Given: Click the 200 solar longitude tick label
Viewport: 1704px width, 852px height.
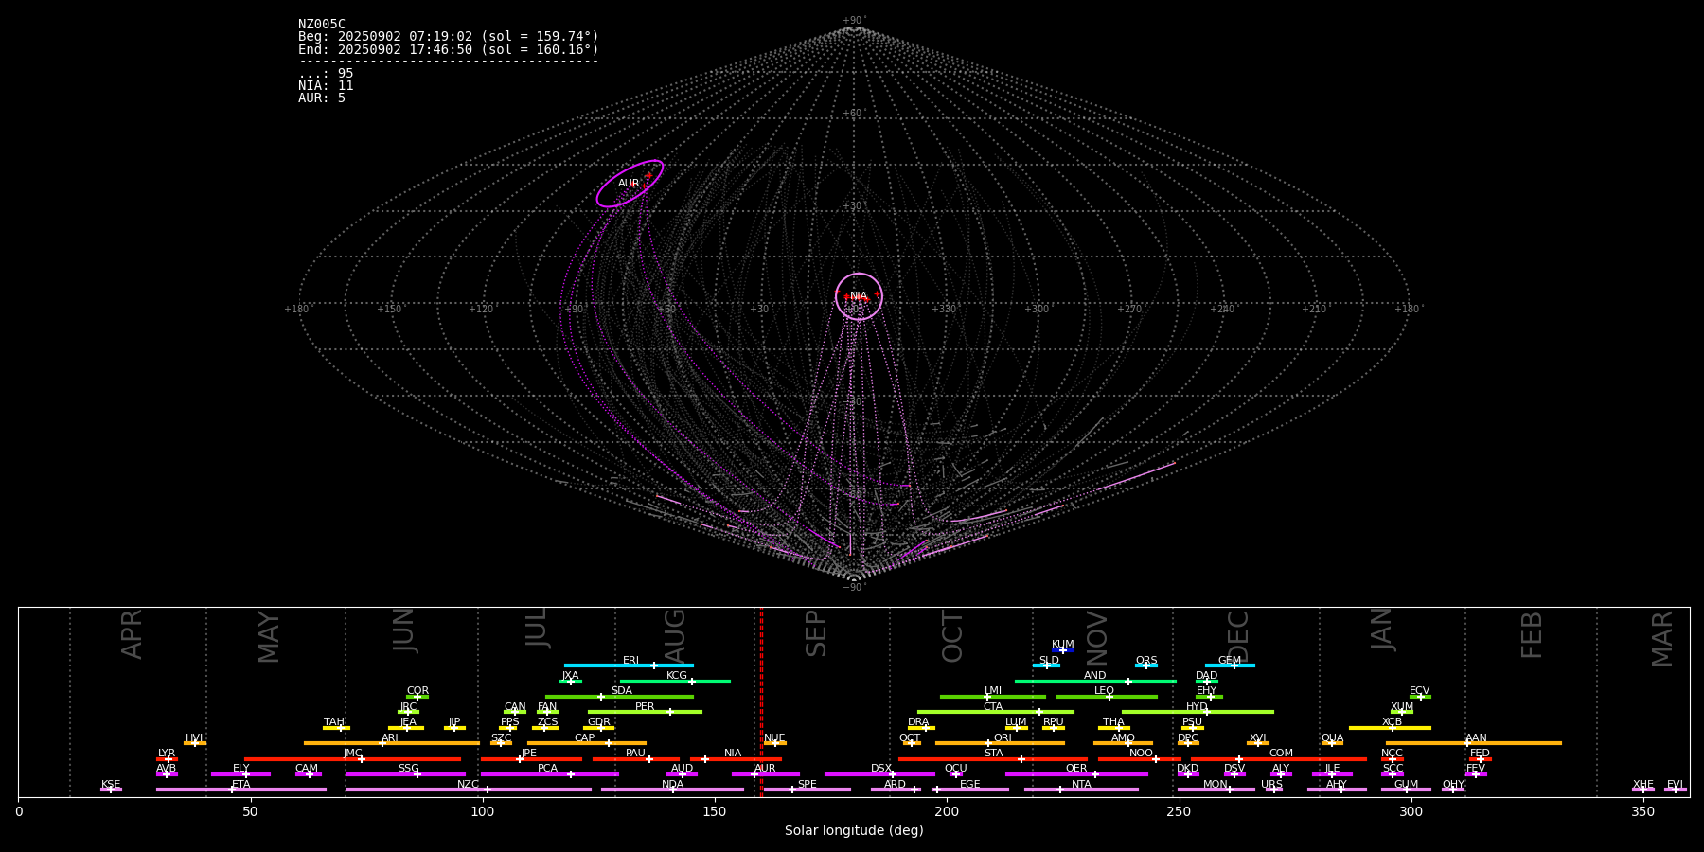Looking at the screenshot, I should pyautogui.click(x=947, y=811).
